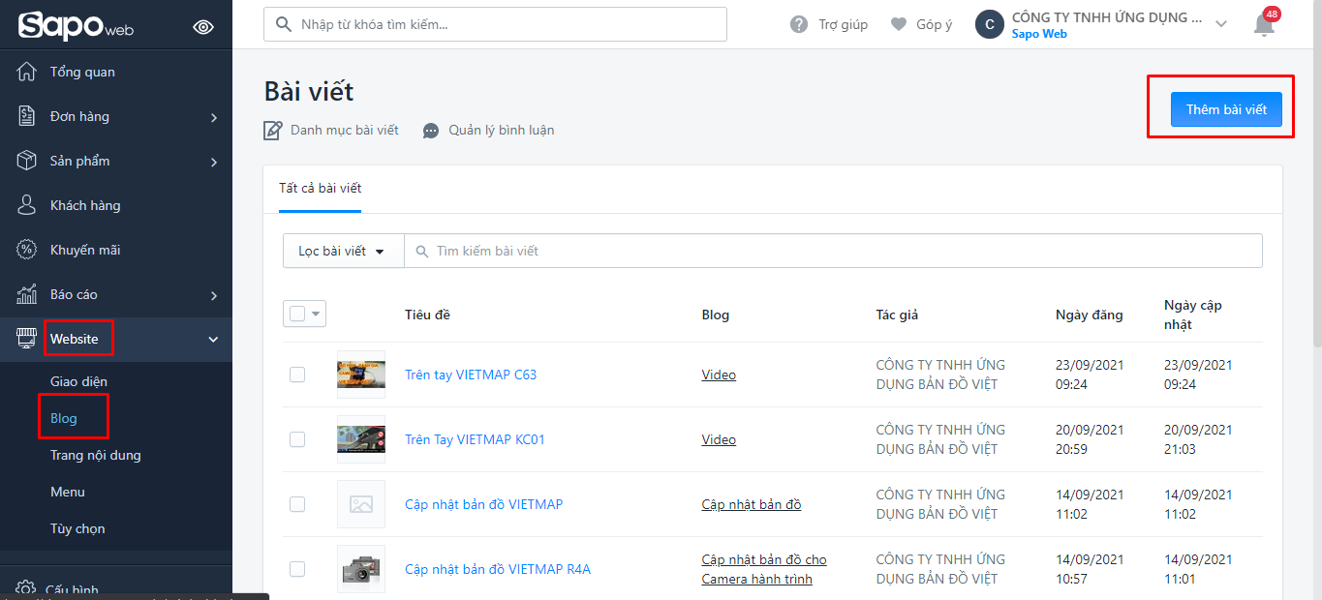Go to Tổng quan in sidebar
Image resolution: width=1322 pixels, height=600 pixels.
click(82, 72)
